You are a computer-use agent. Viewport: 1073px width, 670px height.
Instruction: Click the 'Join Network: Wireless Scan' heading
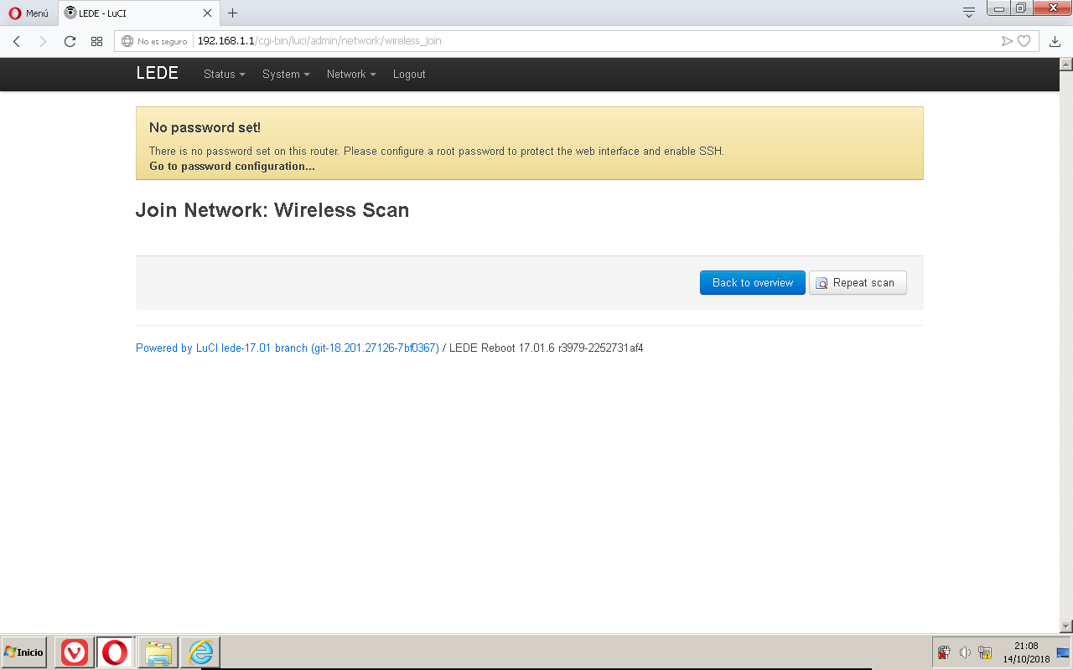pos(272,210)
